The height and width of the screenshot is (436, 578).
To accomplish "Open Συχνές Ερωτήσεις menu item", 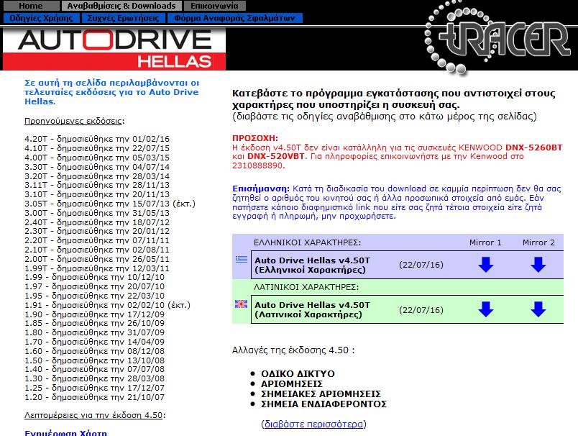I will point(124,18).
